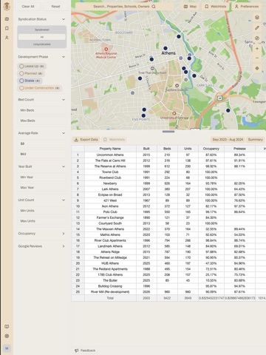The image size is (266, 355).
Task: Click the Clear All button
Action: (x=28, y=7)
